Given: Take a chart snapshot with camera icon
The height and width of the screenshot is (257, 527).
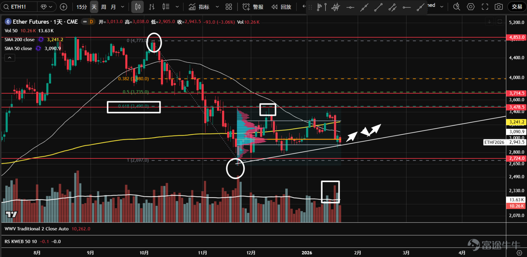Looking at the screenshot, I should point(499,7).
